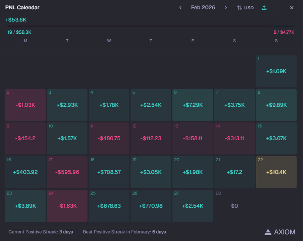Open day 10 cell showing +$1.57K

tap(67, 138)
